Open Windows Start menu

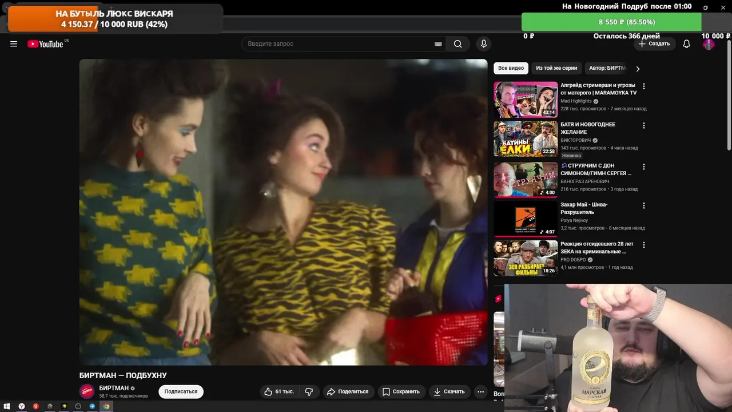7,406
